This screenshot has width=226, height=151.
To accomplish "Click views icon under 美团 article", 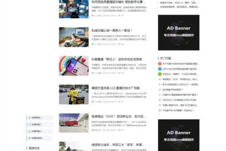I will [119, 102].
